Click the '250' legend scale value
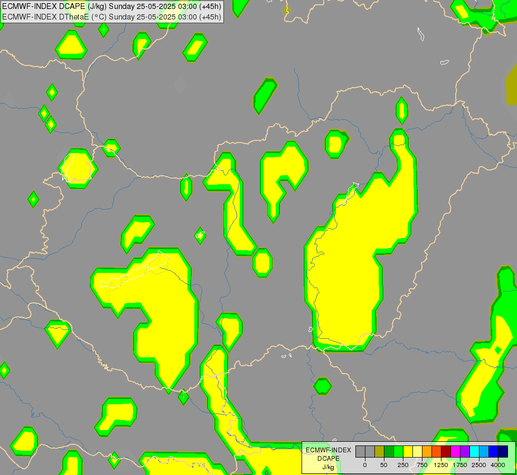 [x=403, y=465]
